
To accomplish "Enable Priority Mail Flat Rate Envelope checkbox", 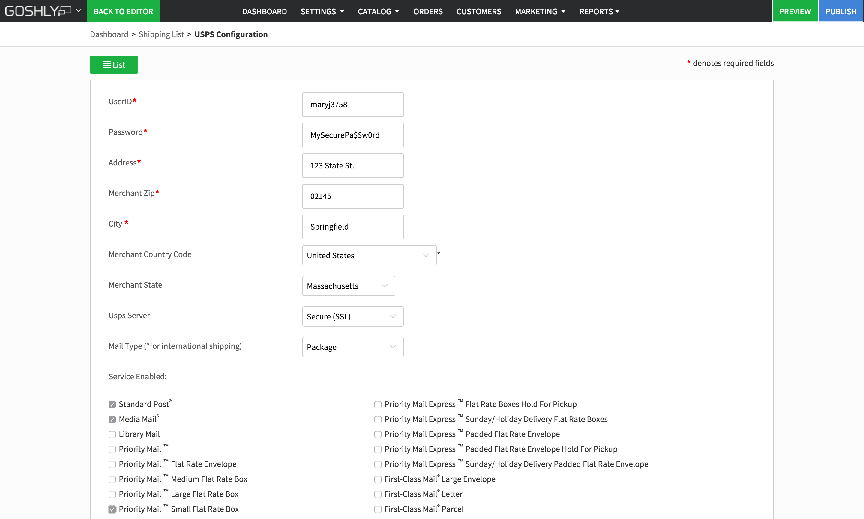I will tap(112, 465).
